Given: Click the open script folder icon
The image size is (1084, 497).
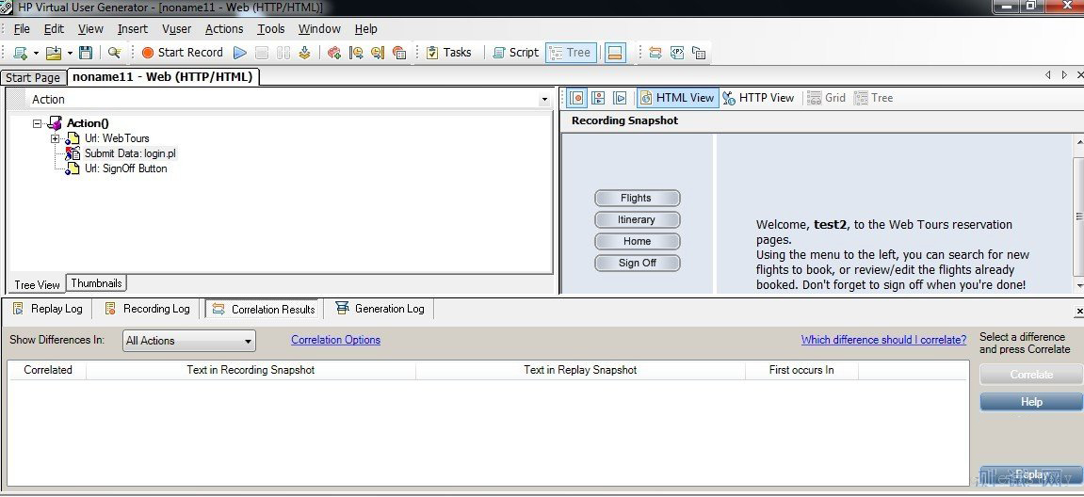Looking at the screenshot, I should [x=54, y=53].
